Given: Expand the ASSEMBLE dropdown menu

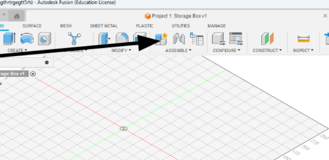Looking at the screenshot, I should [178, 51].
